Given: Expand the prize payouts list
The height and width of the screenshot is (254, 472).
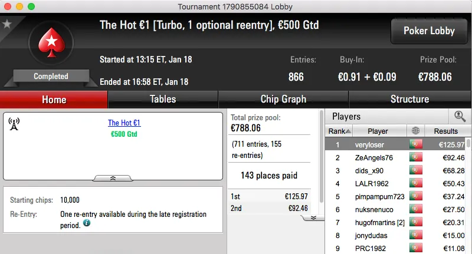Looking at the screenshot, I should click(x=313, y=217).
